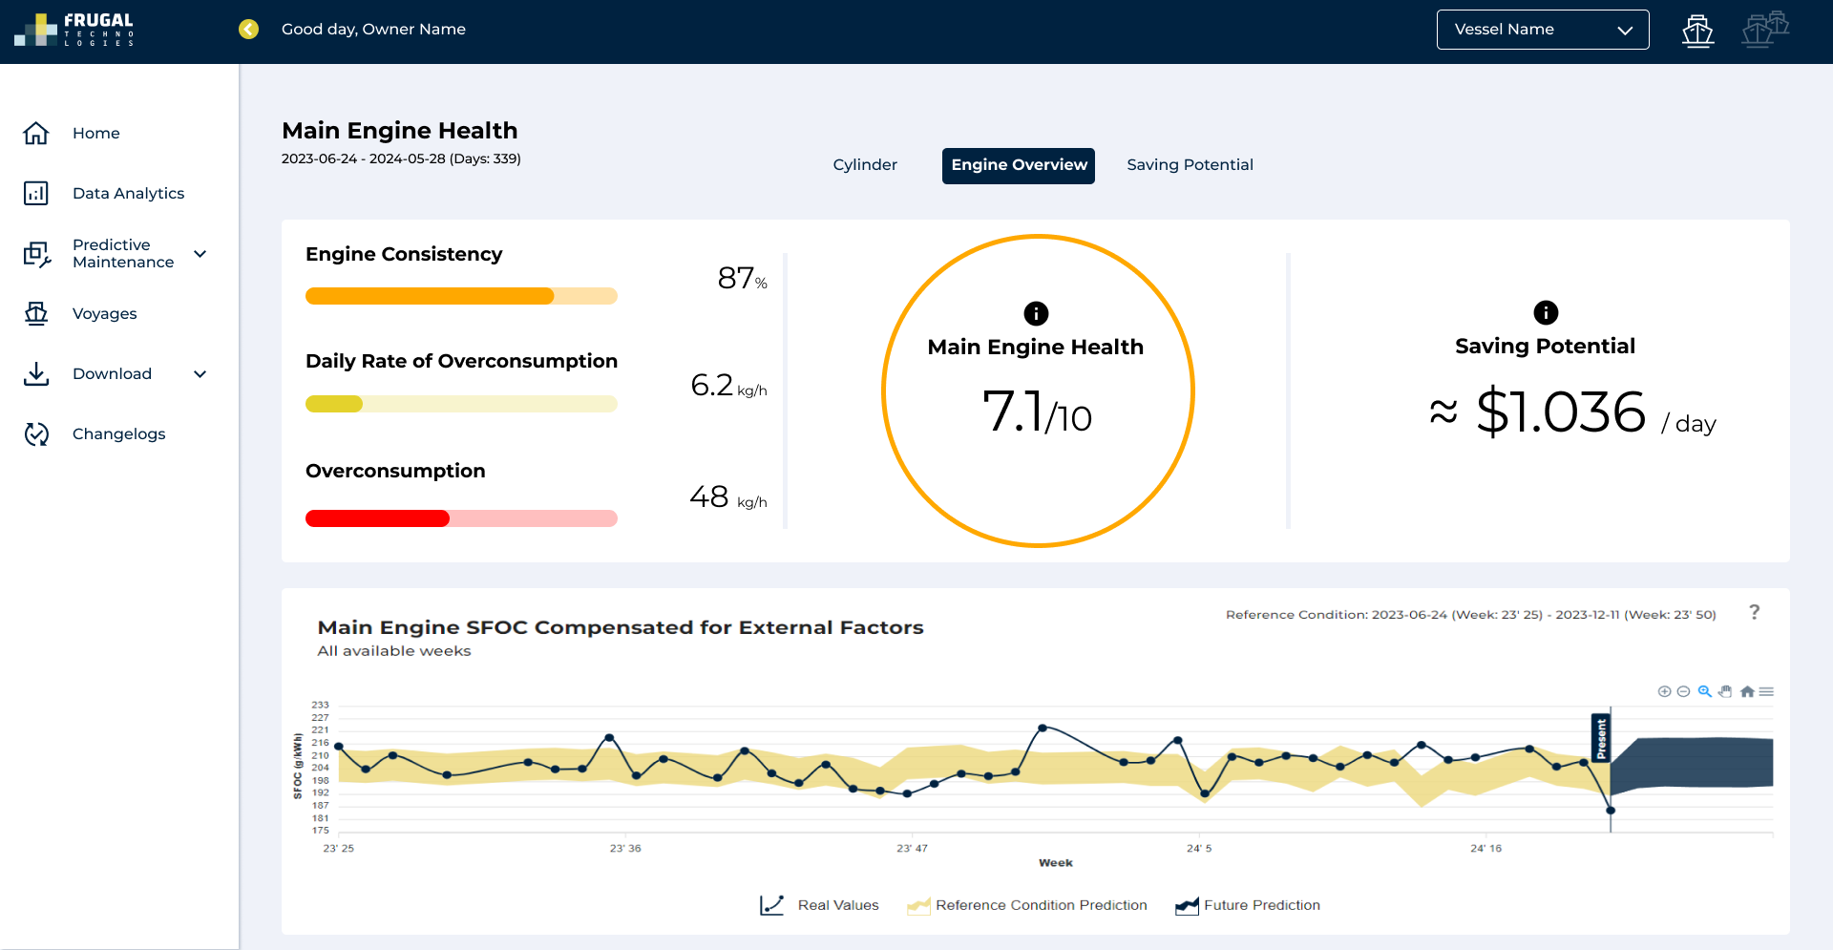Open the Download menu label

pyautogui.click(x=113, y=373)
